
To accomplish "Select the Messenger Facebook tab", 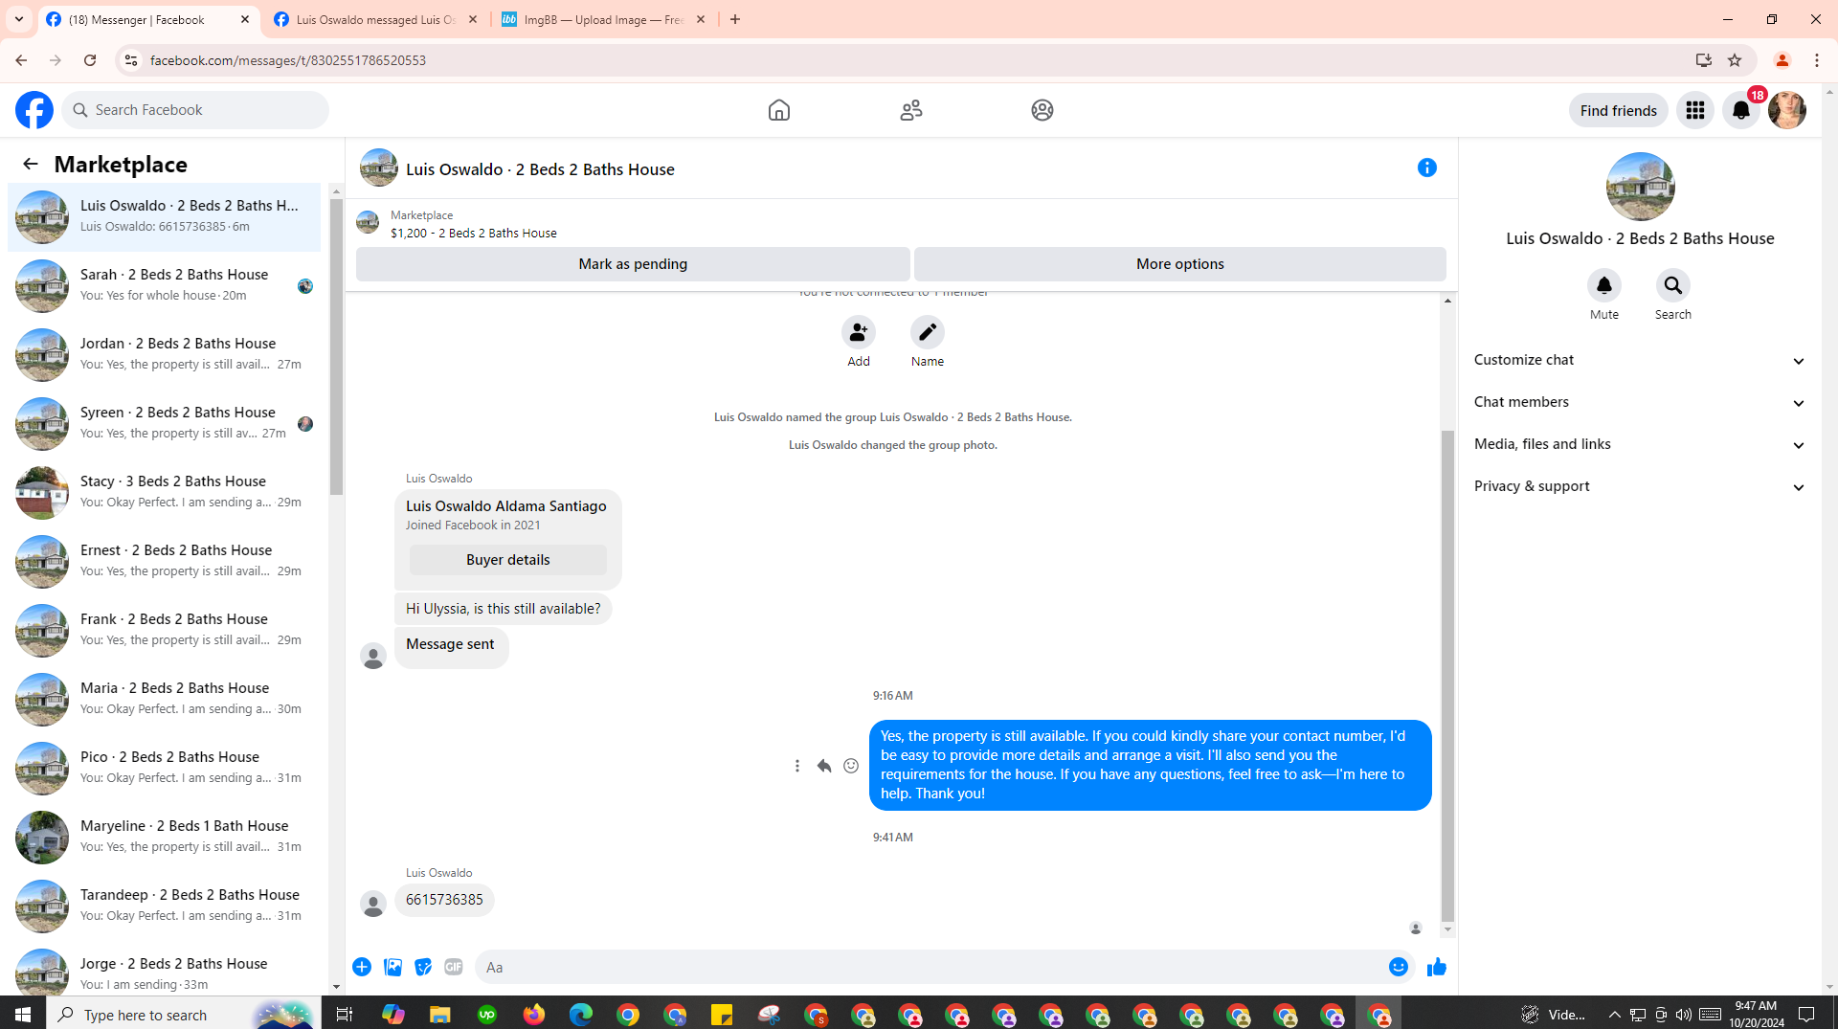I will pyautogui.click(x=148, y=19).
